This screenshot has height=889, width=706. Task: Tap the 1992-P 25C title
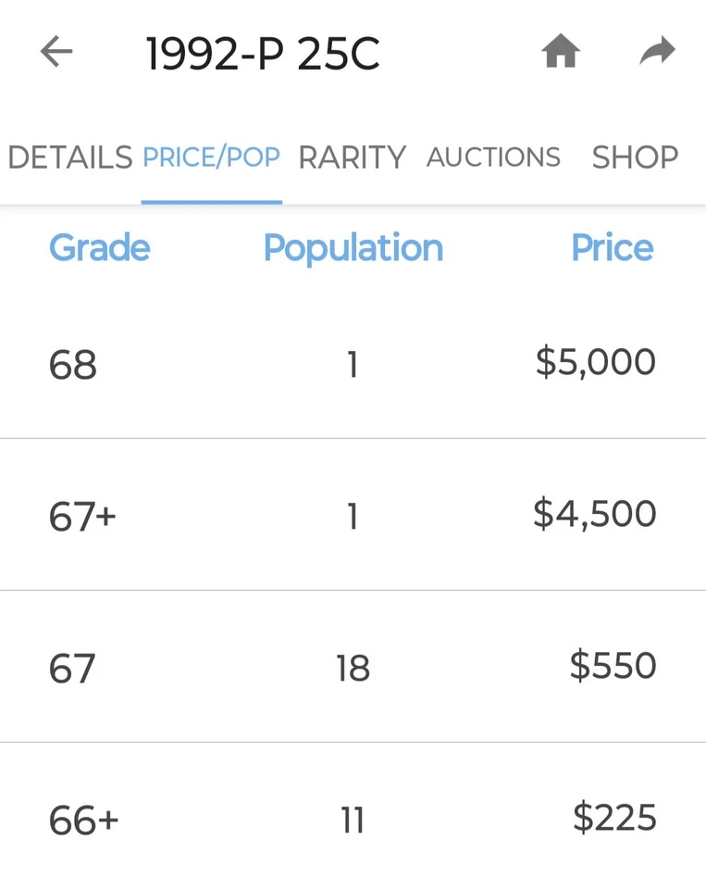263,55
